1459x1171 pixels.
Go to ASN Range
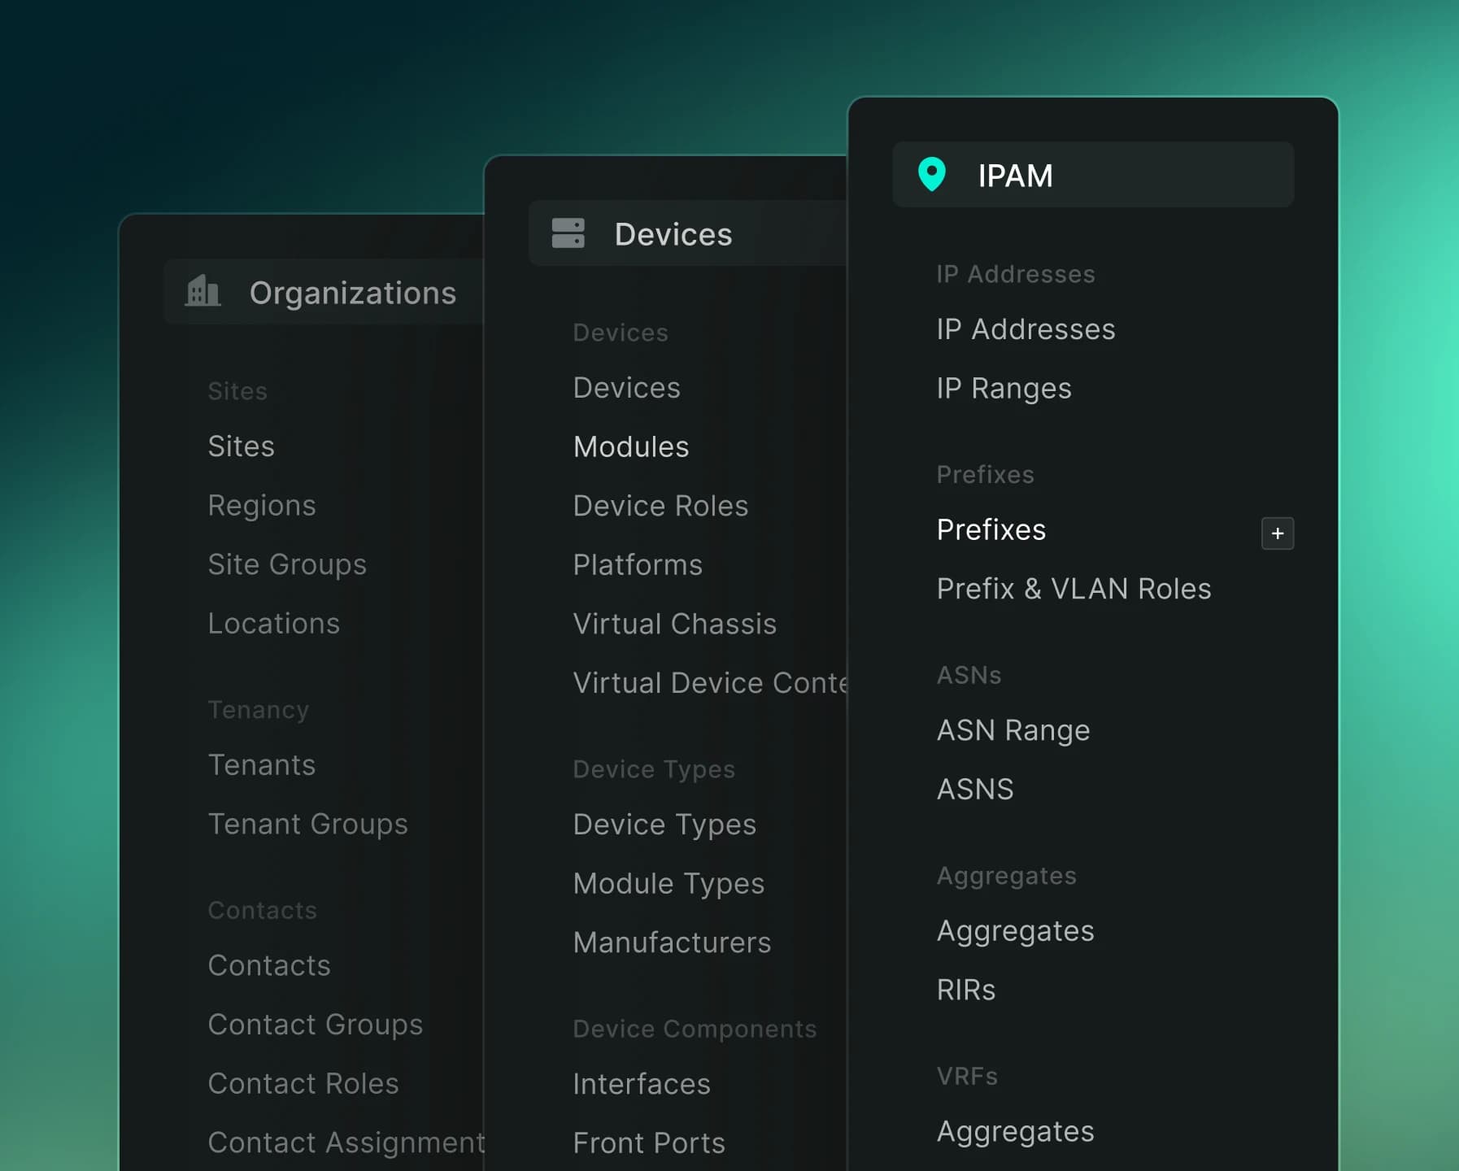pyautogui.click(x=1013, y=730)
